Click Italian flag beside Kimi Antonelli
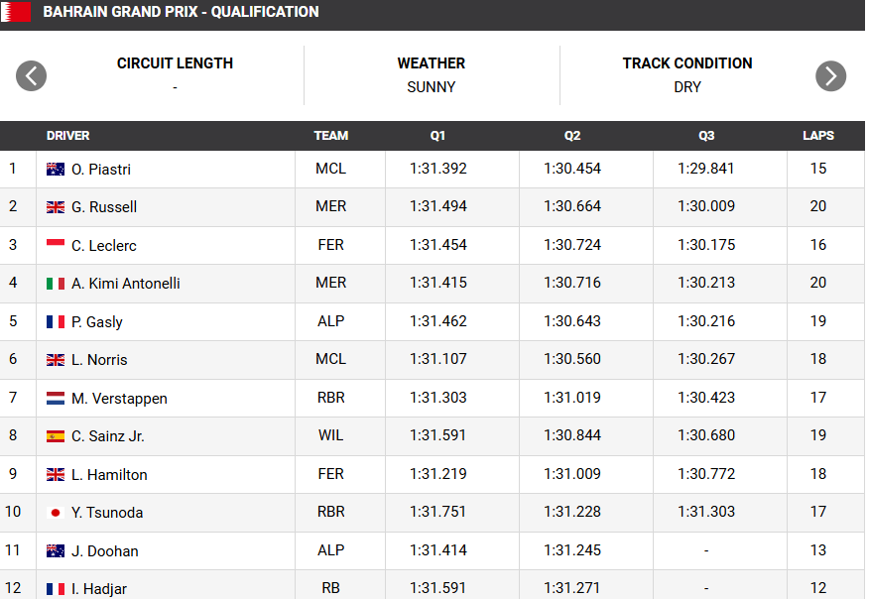The image size is (869, 599). coord(56,284)
